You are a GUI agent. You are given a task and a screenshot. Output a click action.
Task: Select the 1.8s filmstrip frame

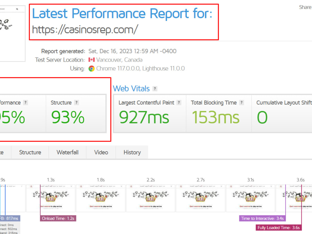coord(101,198)
